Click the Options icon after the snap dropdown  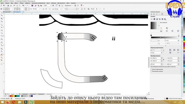point(75,5)
